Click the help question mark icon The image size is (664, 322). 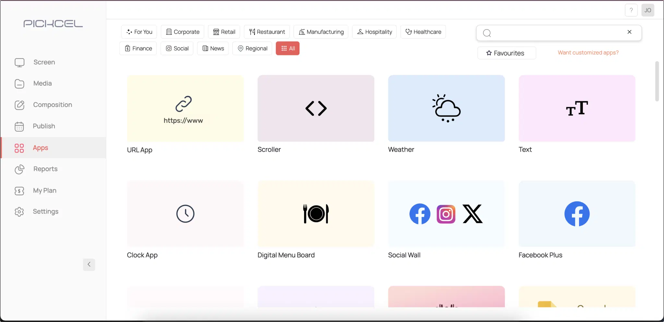(x=631, y=10)
